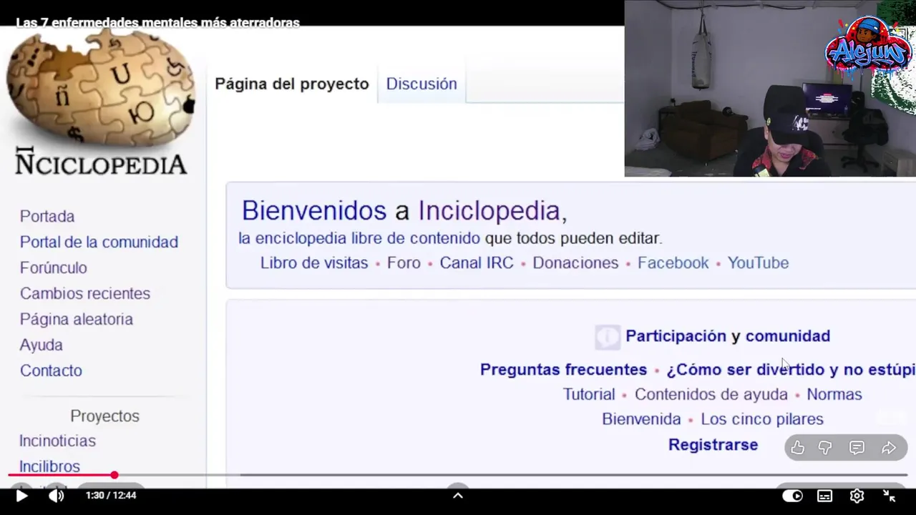This screenshot has height=515, width=916.
Task: Open Cambios recientes
Action: pyautogui.click(x=85, y=293)
